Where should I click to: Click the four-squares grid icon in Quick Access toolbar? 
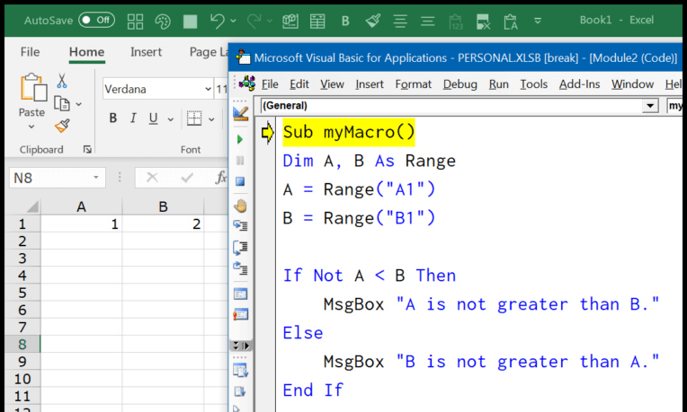(x=135, y=21)
